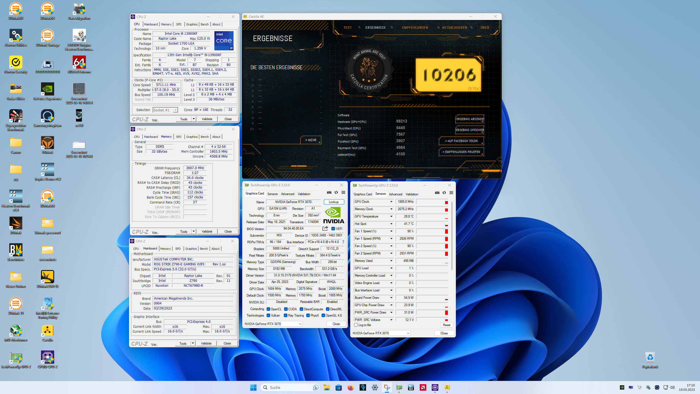This screenshot has height=394, width=700.
Task: Expand the GPU Clock sensor dropdown
Action: (x=391, y=202)
